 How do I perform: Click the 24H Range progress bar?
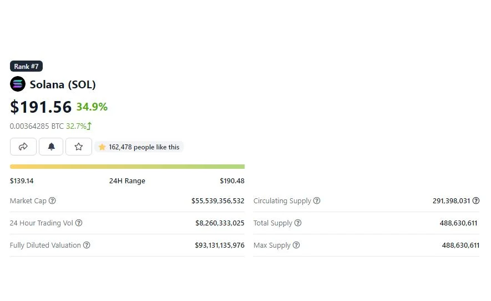pos(127,167)
